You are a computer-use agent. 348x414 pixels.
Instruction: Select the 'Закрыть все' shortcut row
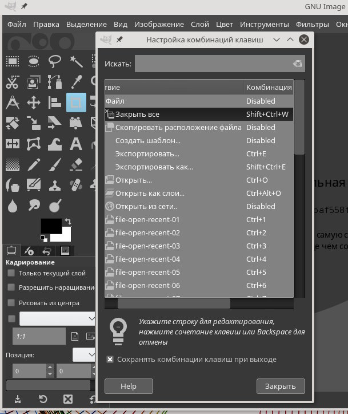coord(199,115)
